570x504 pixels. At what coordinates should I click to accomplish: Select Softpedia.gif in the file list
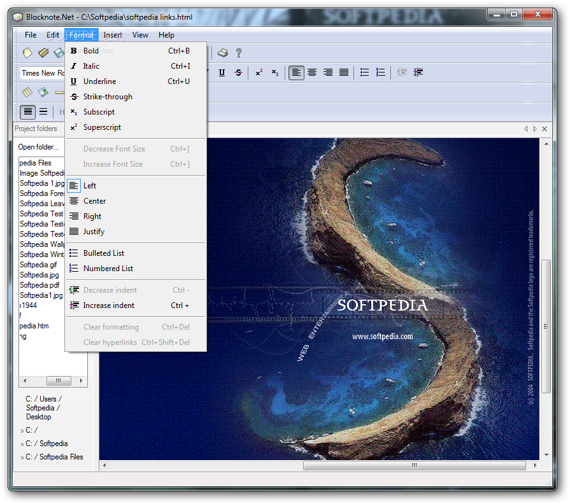(38, 265)
